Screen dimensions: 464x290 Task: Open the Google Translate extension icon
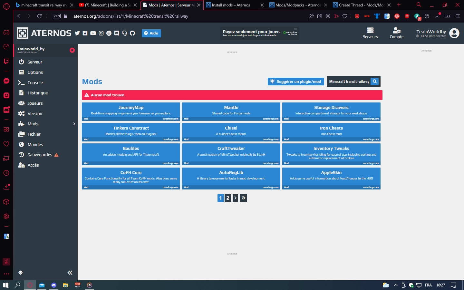[387, 16]
